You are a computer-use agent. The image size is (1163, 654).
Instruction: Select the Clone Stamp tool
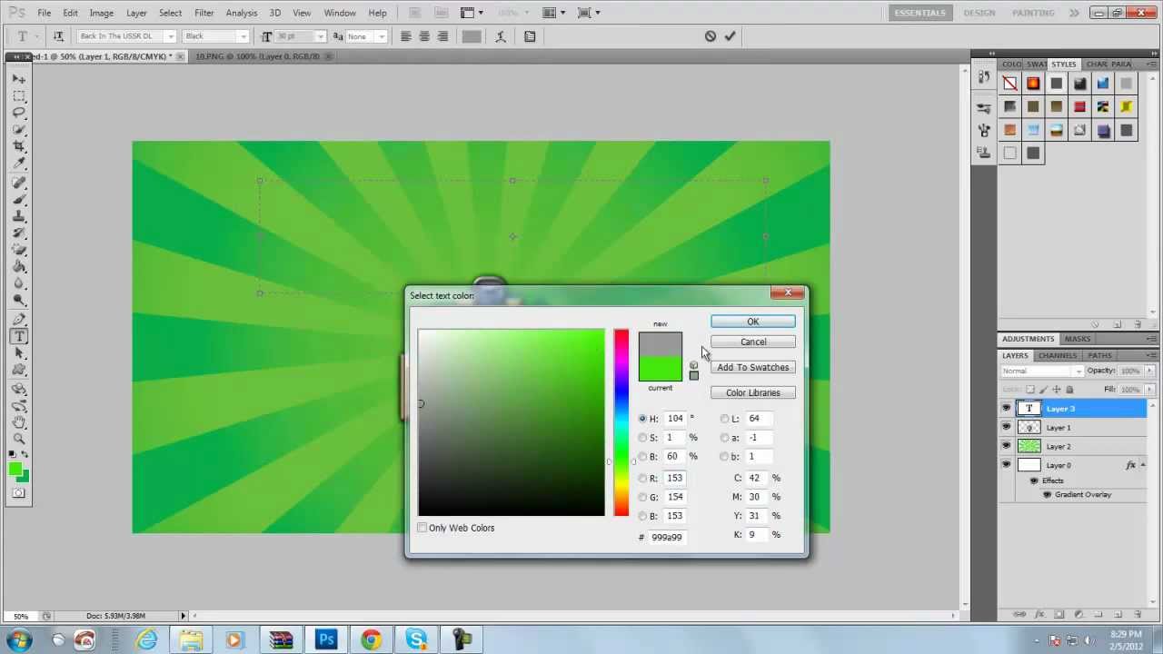[x=19, y=217]
